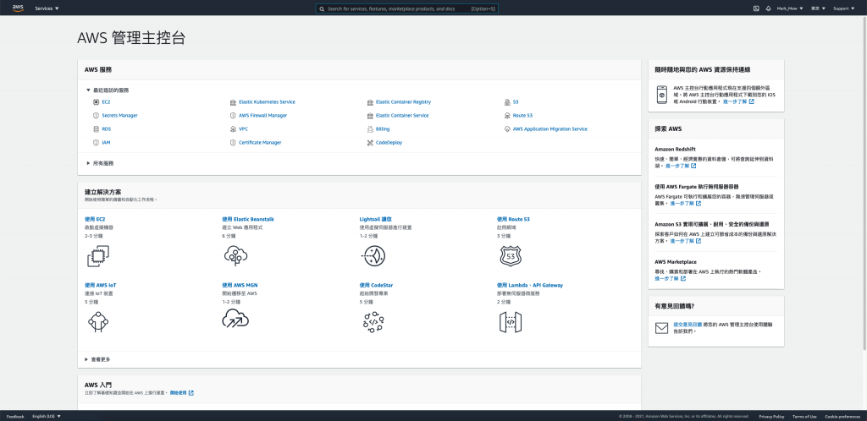
Task: Click the CodeStar graphic icon
Action: coord(373,322)
